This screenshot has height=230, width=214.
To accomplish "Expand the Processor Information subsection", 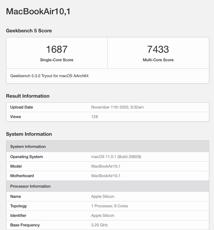I will point(30,186).
